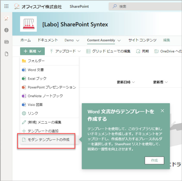
Task: Sort by the 更新者 column header
Action: 160,82
